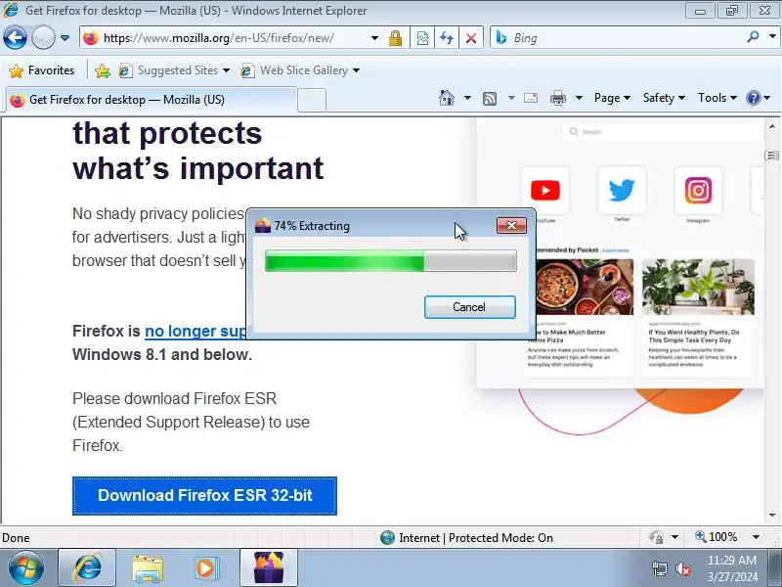Click the RSS feeds icon
Screen dimensions: 782x587
tap(490, 99)
